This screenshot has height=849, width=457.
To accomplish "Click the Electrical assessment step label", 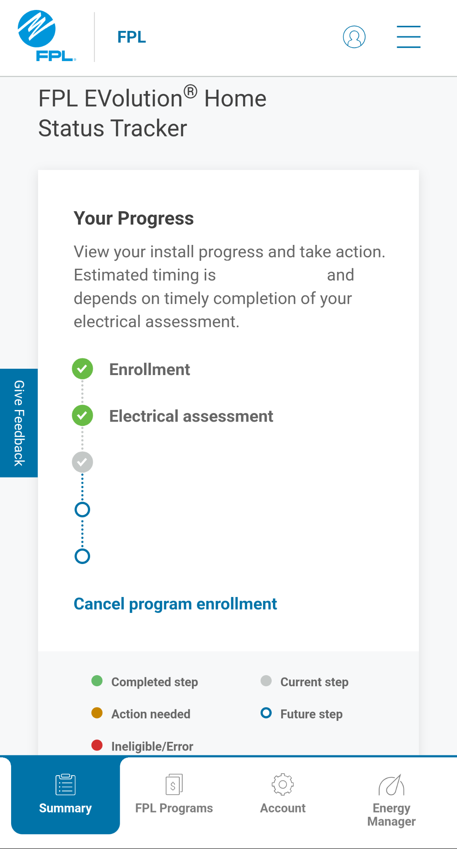I will [191, 416].
